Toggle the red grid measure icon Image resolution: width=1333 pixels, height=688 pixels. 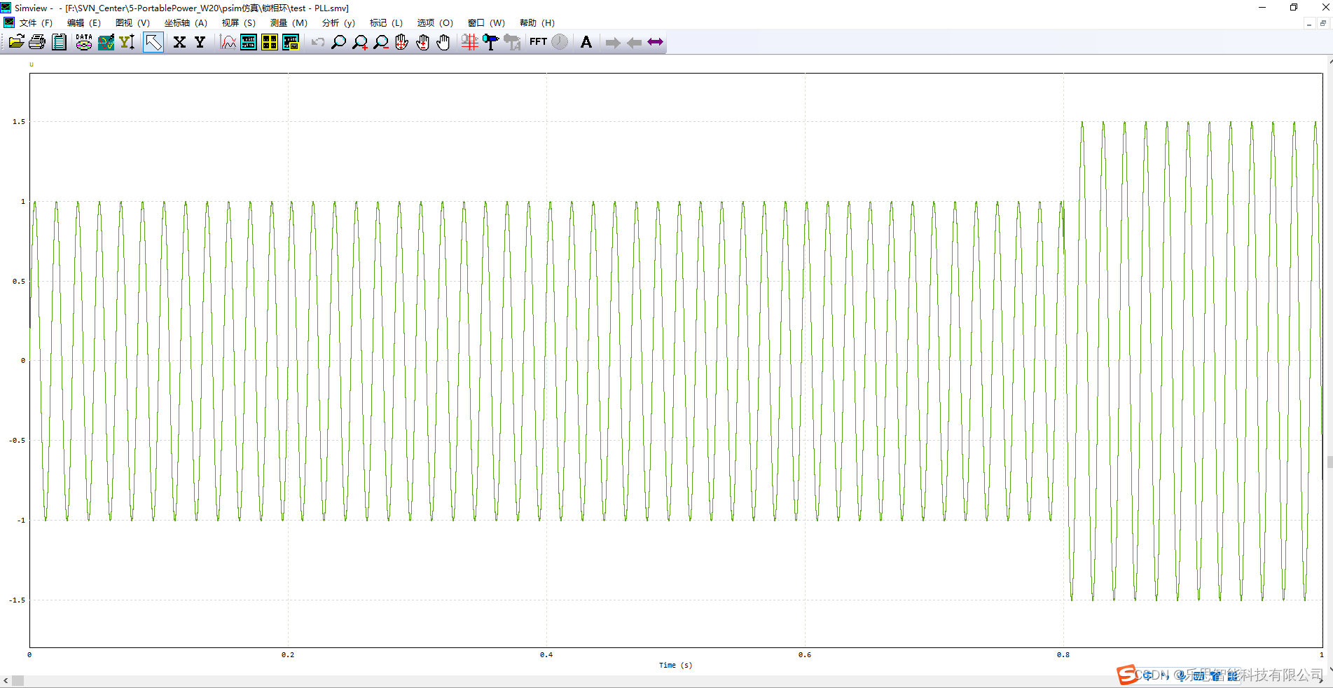[470, 42]
